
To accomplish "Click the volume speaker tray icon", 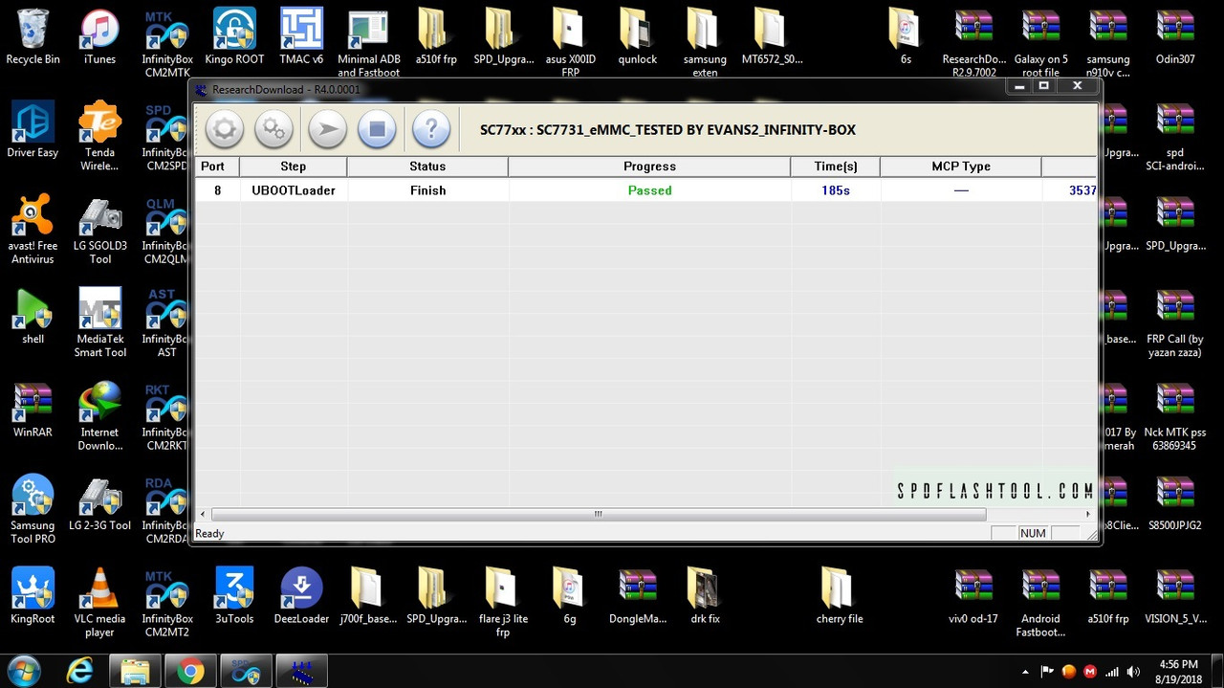I will coord(1133,672).
